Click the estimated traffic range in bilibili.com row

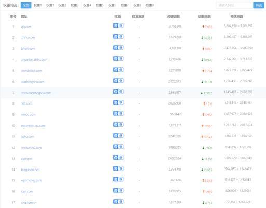click(238, 48)
